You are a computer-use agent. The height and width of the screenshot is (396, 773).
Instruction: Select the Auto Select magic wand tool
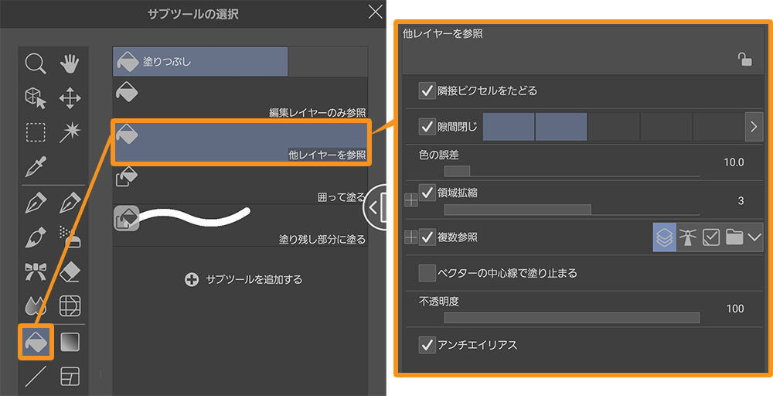pyautogui.click(x=70, y=132)
